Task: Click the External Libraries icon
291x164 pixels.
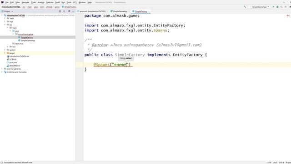Action: 5,69
